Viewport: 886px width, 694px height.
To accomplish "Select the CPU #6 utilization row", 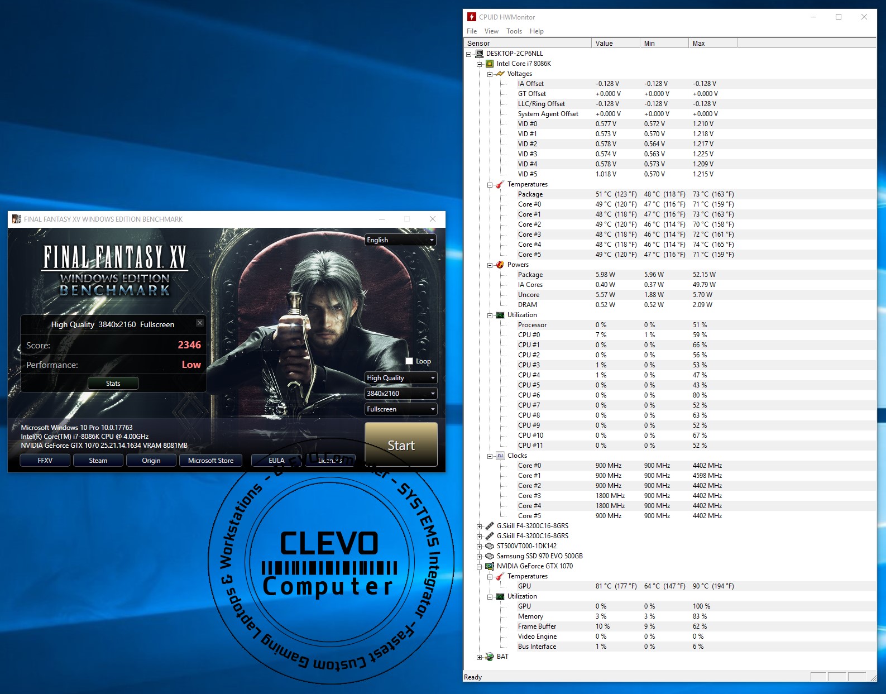I will [670, 395].
